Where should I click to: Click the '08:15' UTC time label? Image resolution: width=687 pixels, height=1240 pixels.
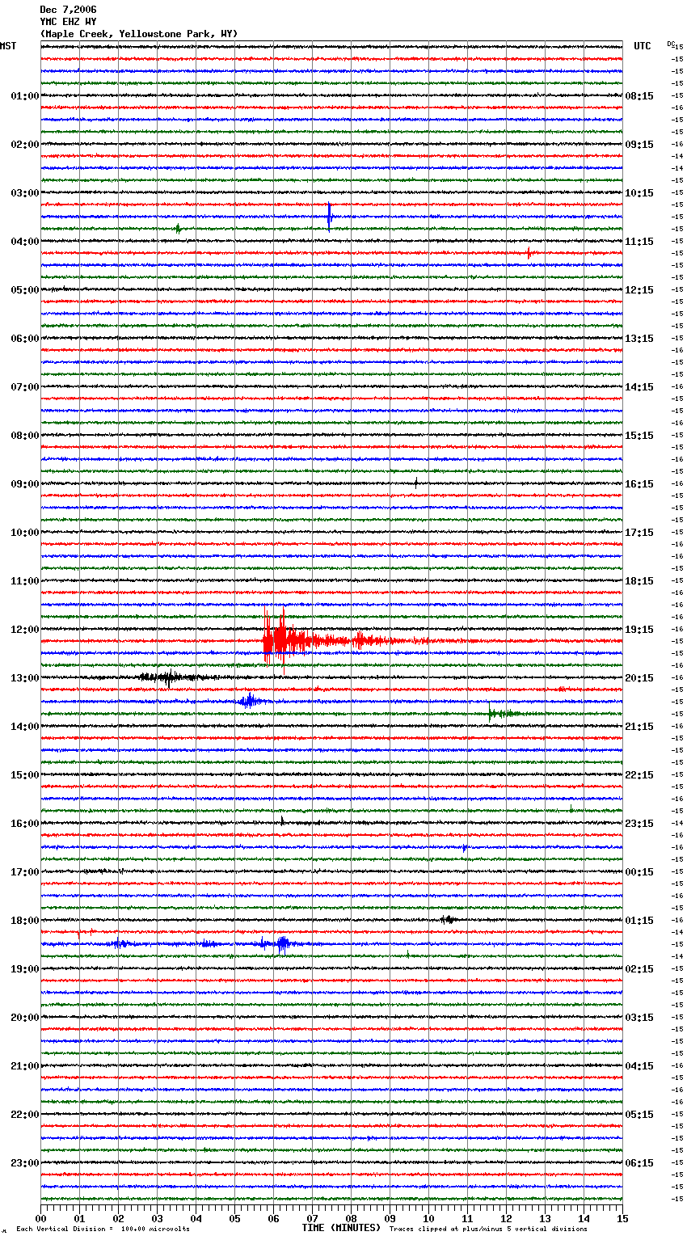[639, 96]
